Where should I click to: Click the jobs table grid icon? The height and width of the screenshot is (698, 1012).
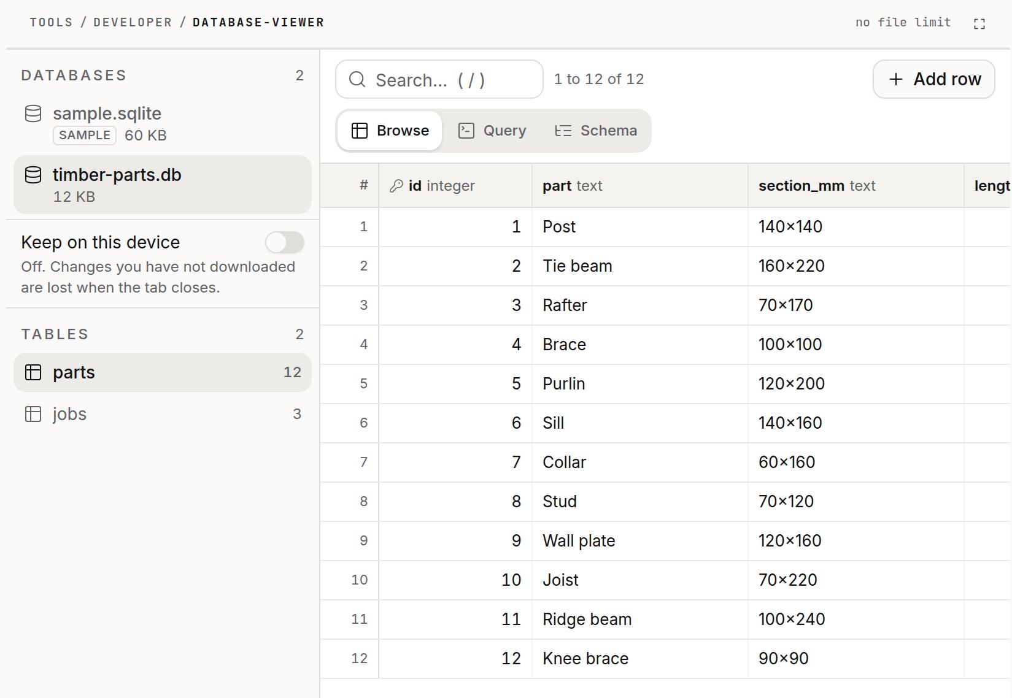(33, 414)
